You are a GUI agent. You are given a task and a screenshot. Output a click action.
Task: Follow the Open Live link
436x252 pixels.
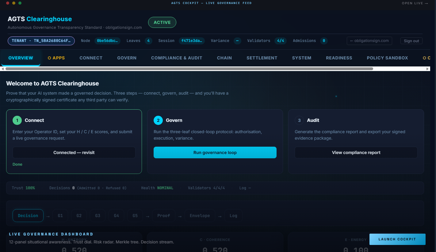415,3
